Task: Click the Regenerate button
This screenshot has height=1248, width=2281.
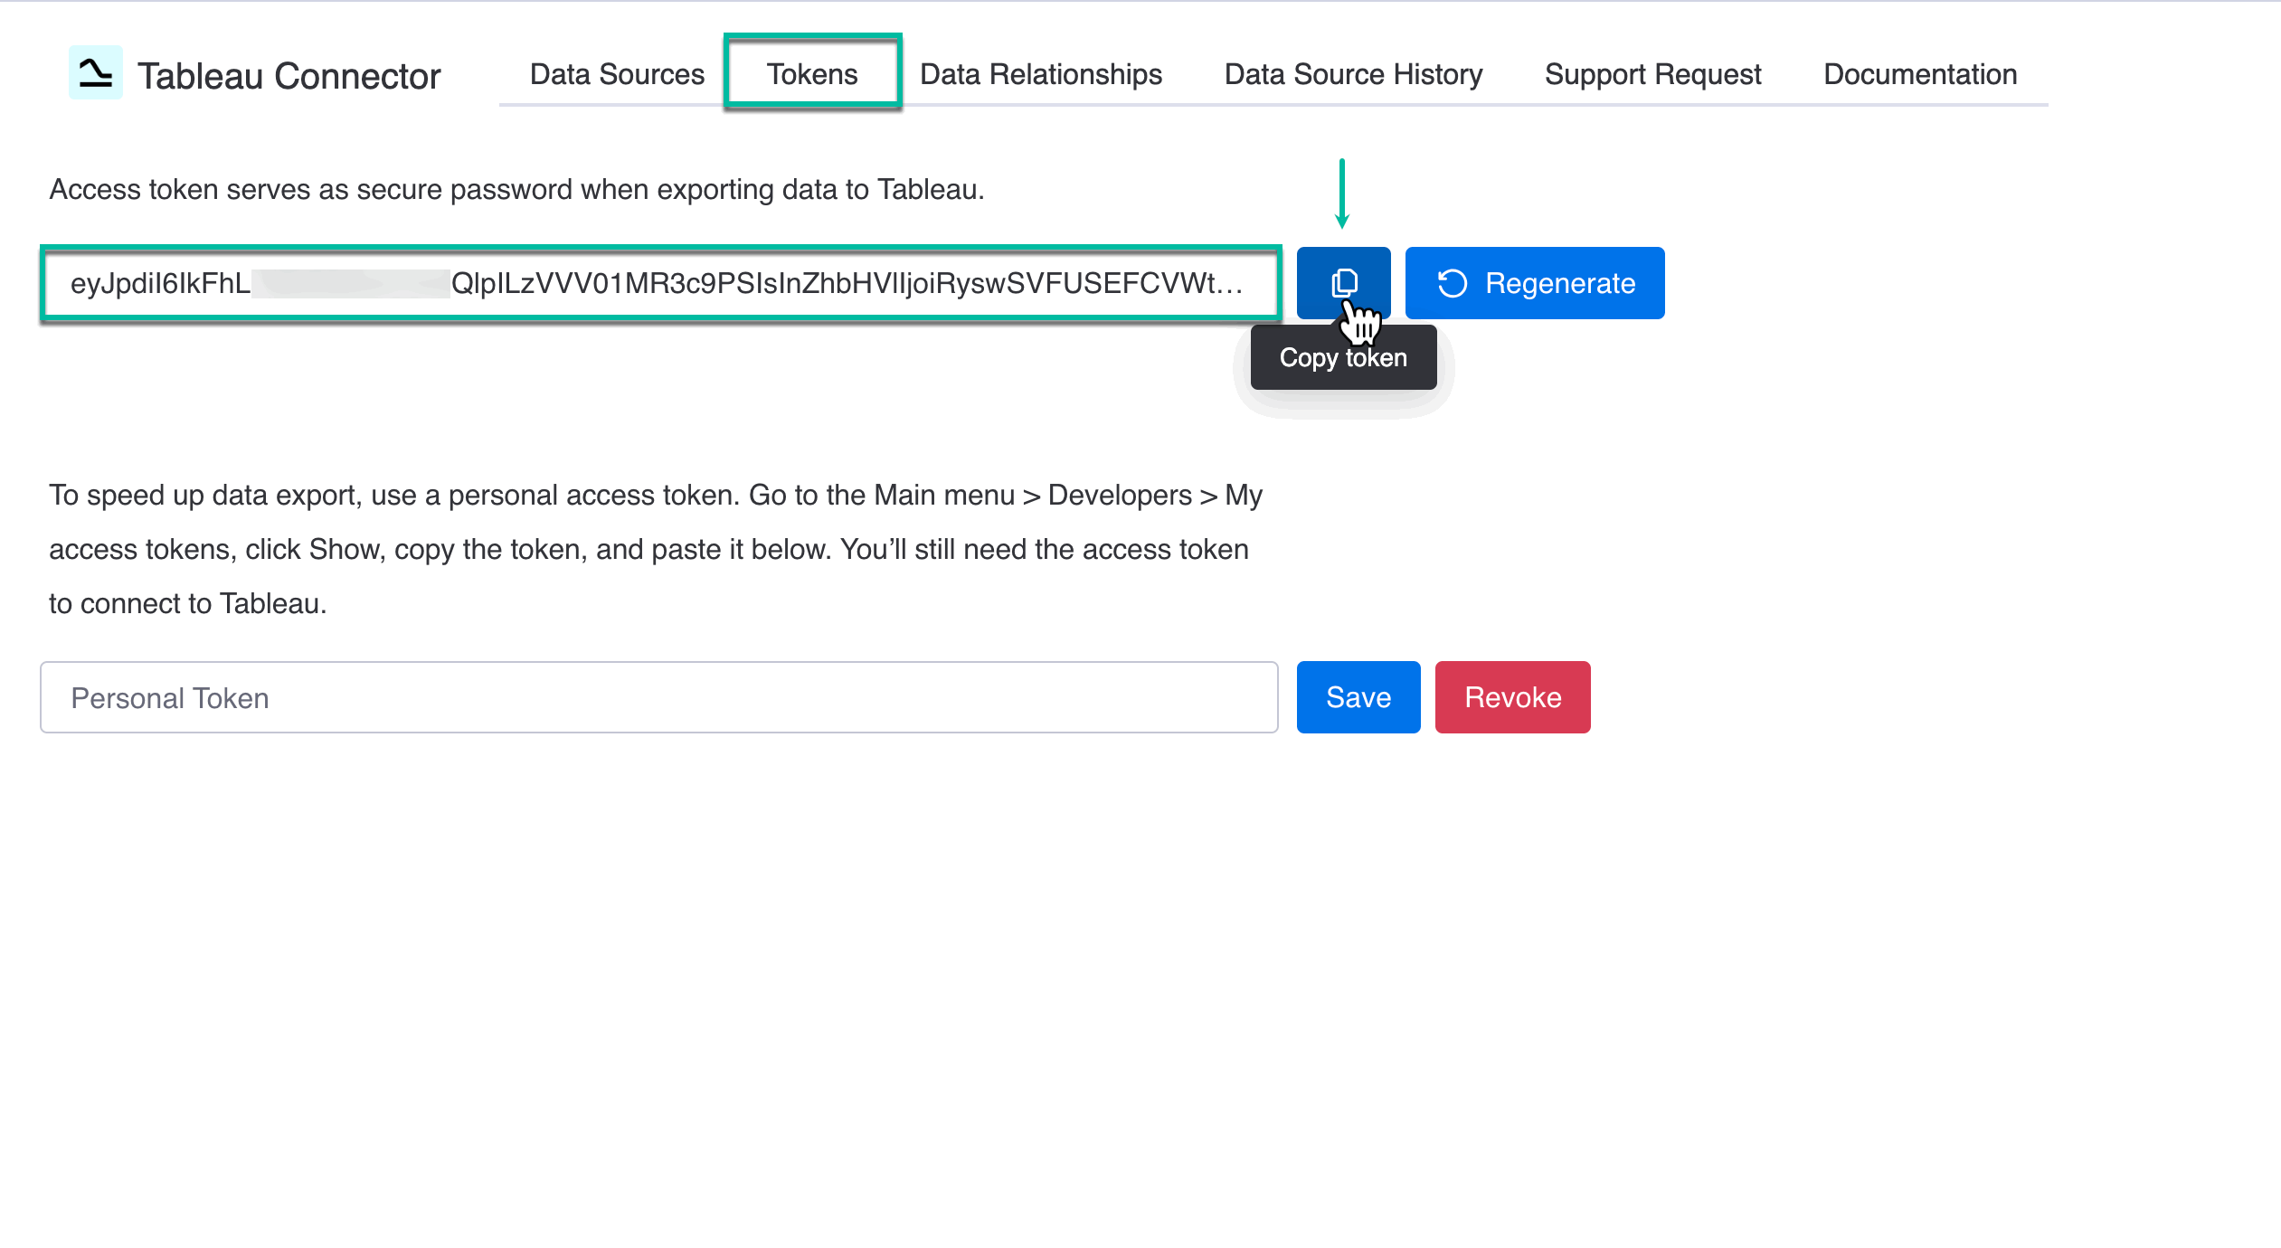Action: [1535, 282]
